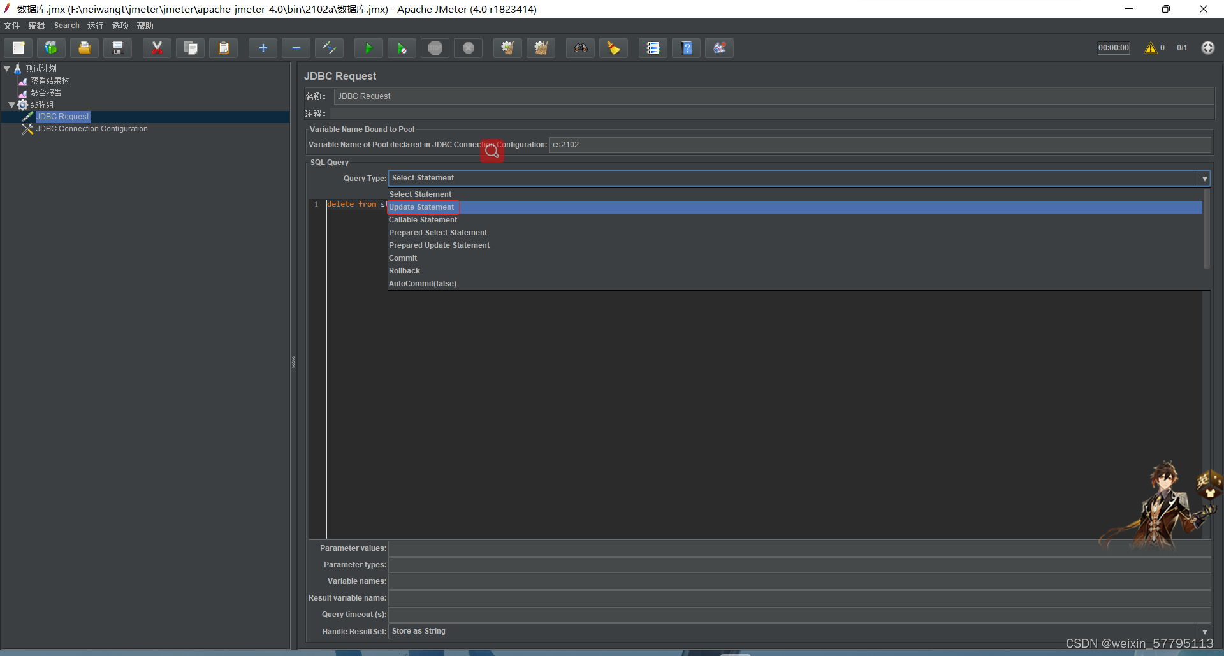Collapse the 测试计划 tree node
This screenshot has width=1224, height=656.
click(7, 68)
